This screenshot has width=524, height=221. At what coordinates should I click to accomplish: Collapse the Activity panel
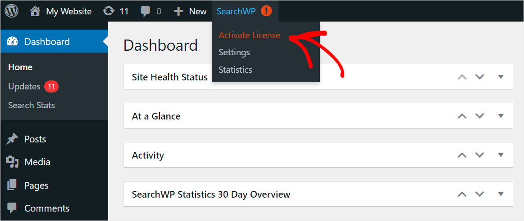tap(500, 155)
